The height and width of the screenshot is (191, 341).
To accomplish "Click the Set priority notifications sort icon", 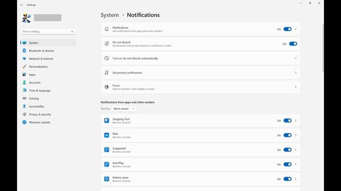I will pyautogui.click(x=107, y=73).
